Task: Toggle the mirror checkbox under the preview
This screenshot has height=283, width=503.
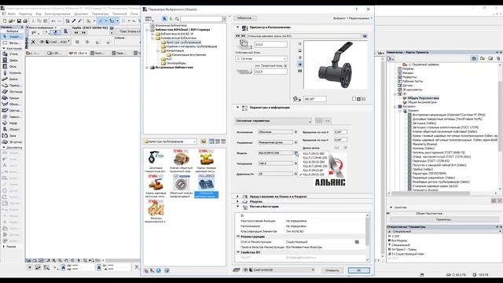Action: 354,99
